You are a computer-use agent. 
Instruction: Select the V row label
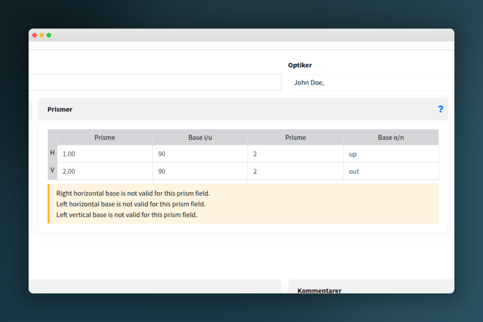click(x=52, y=170)
